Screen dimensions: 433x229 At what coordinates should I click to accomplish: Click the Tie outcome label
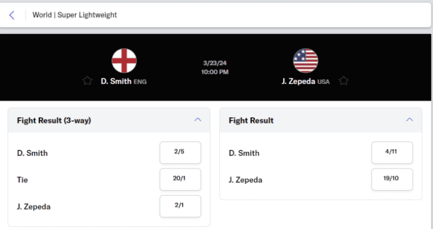[x=23, y=180]
